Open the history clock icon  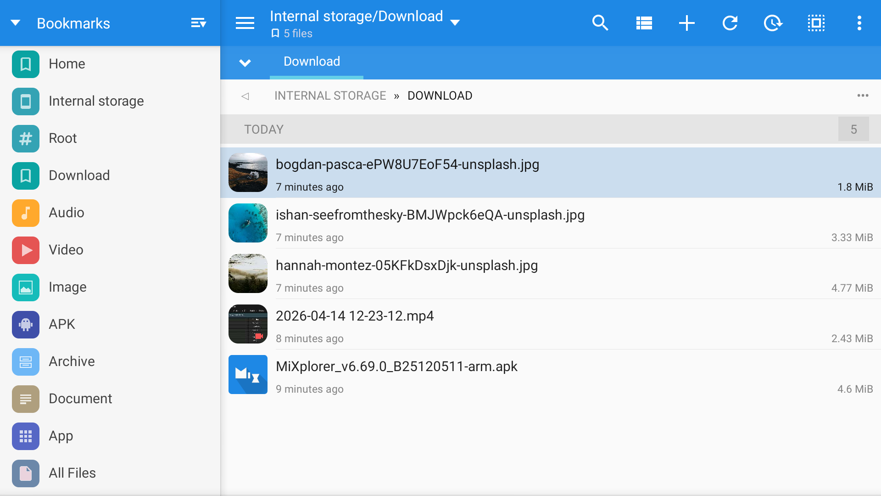coord(773,23)
